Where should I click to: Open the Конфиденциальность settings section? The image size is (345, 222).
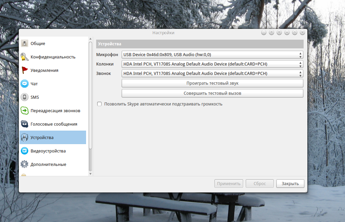pos(53,57)
